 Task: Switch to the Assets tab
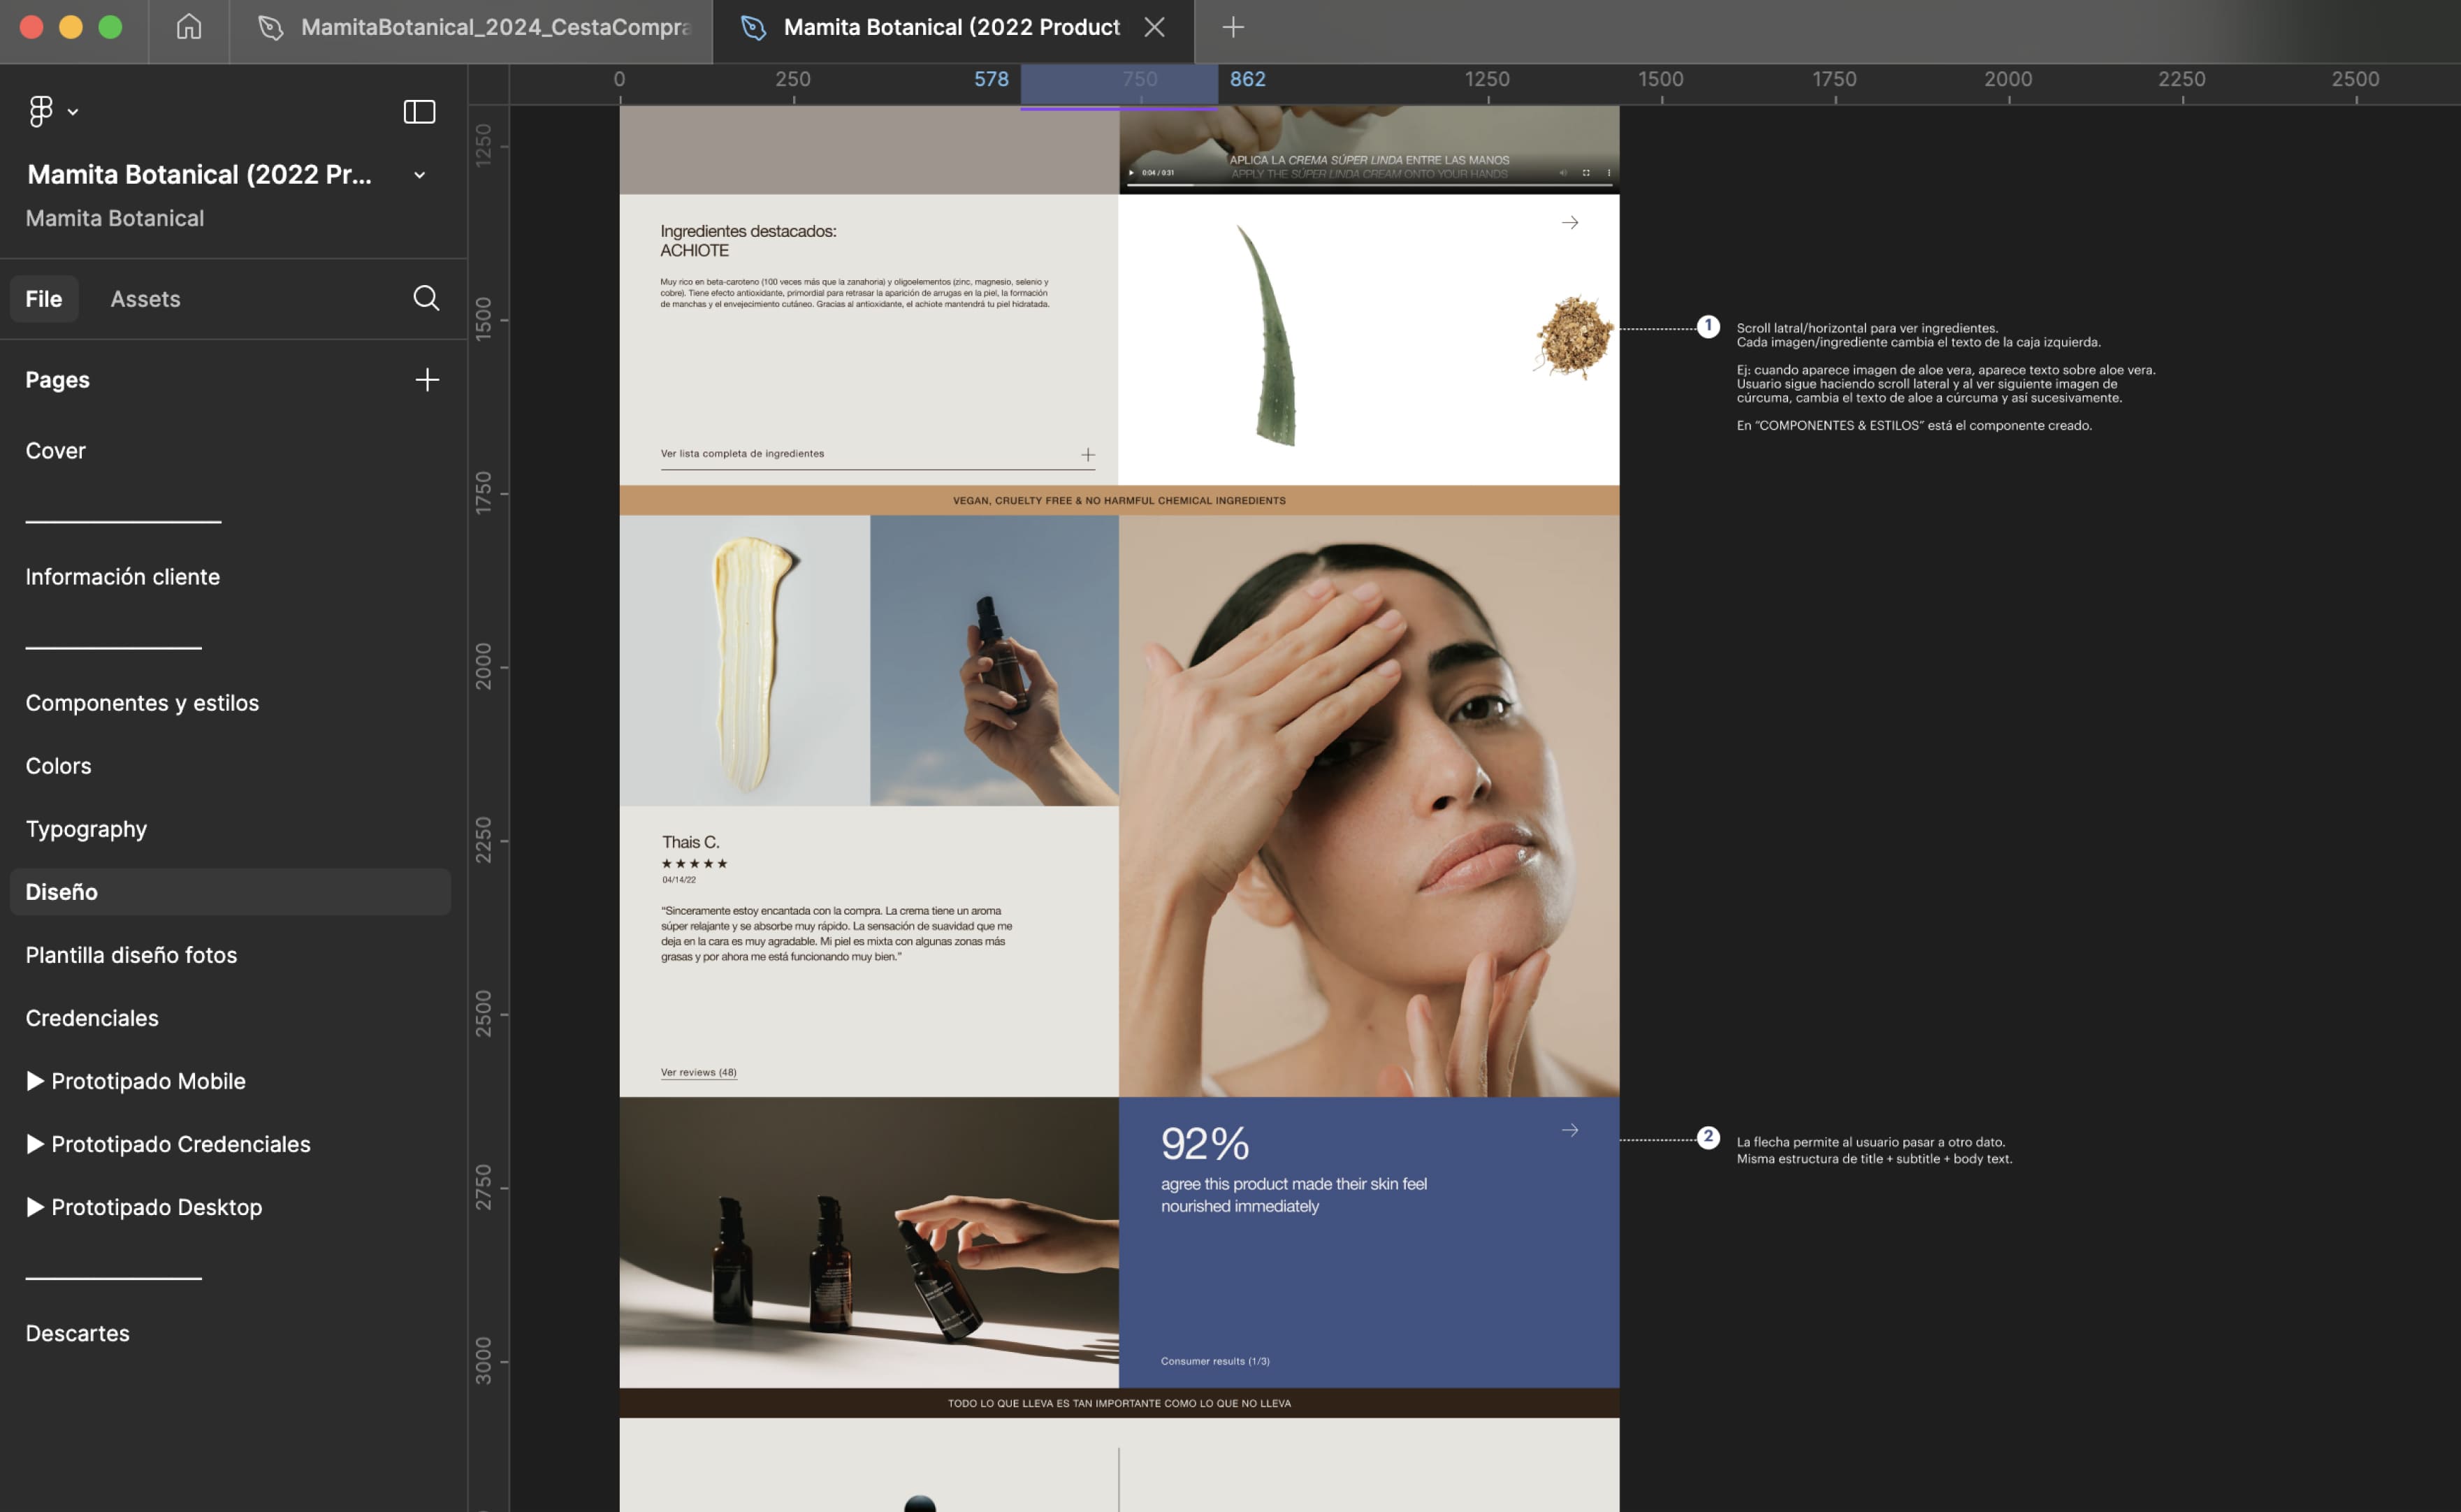pyautogui.click(x=145, y=299)
